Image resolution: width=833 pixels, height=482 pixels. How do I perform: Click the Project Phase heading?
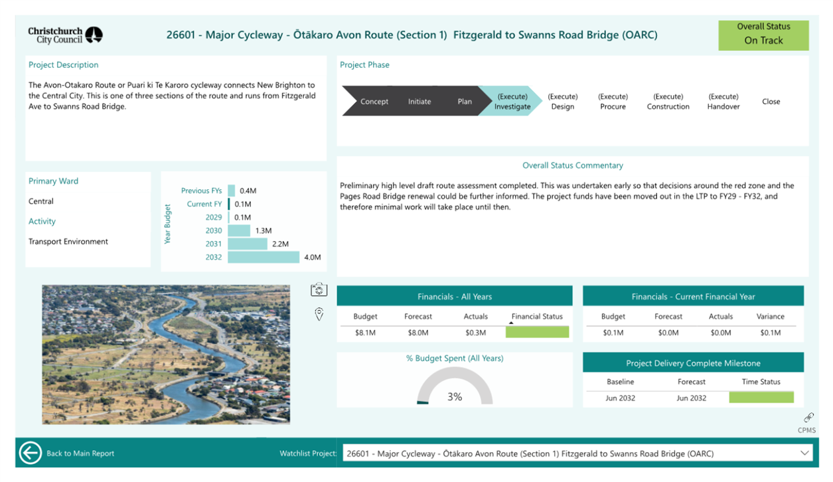click(x=364, y=64)
